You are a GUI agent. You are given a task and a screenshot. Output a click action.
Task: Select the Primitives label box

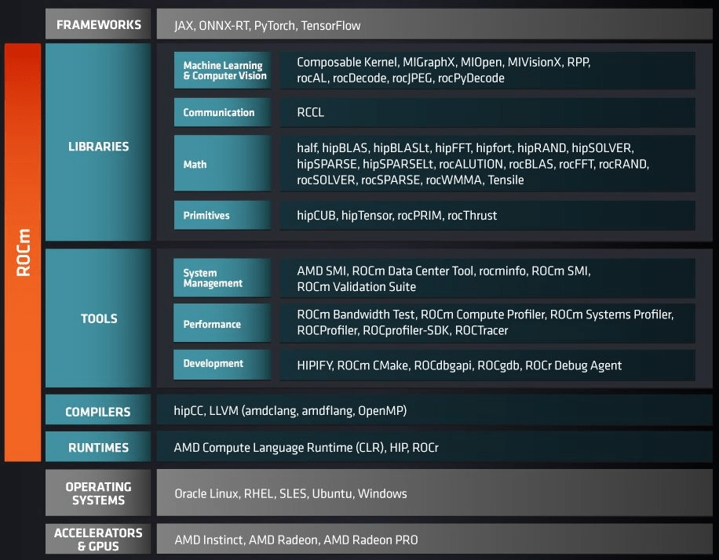[222, 215]
